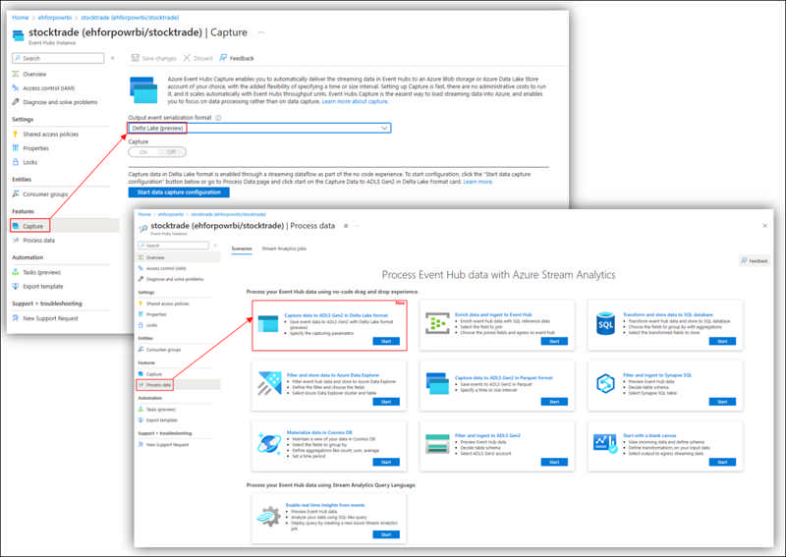Start Transform and store data to SQL database
The height and width of the screenshot is (557, 786).
tap(722, 342)
